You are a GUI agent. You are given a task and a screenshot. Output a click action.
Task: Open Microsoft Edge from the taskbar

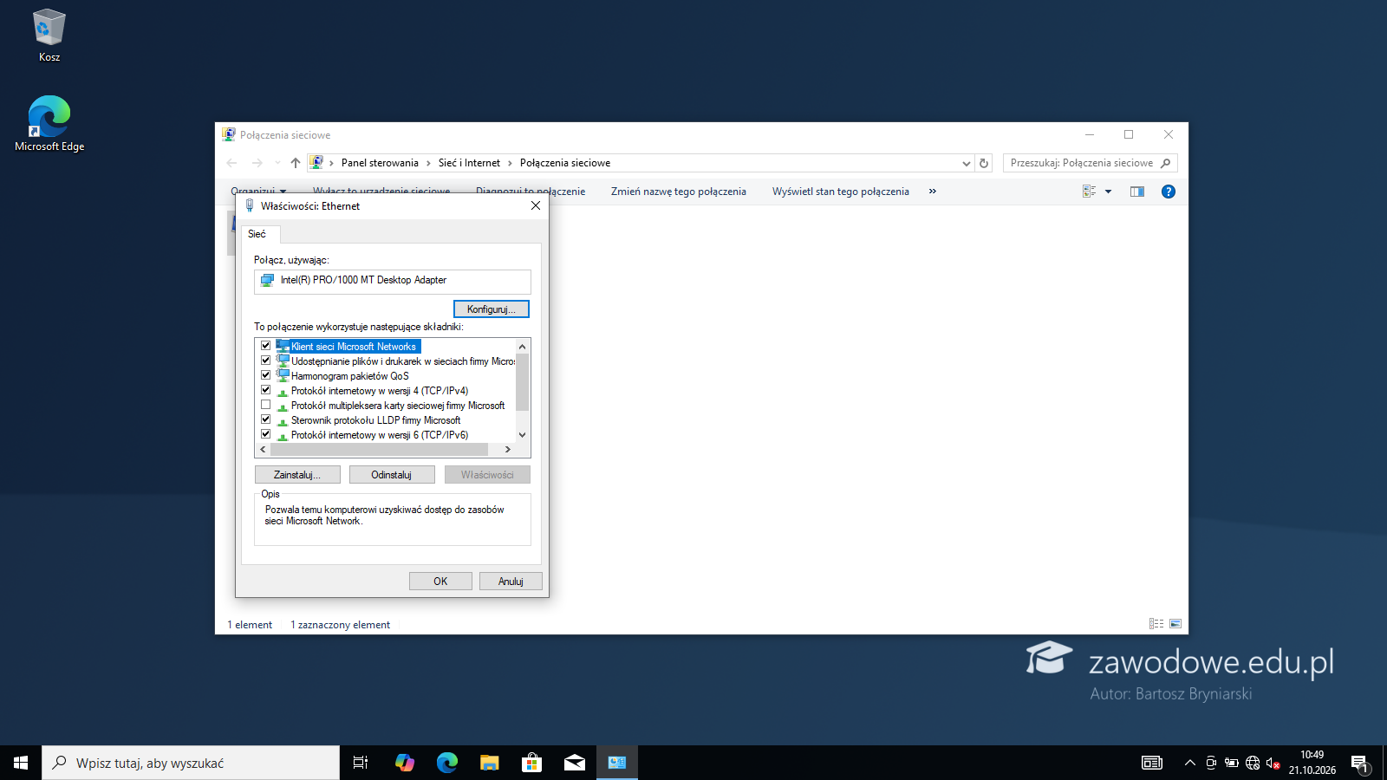coord(446,763)
